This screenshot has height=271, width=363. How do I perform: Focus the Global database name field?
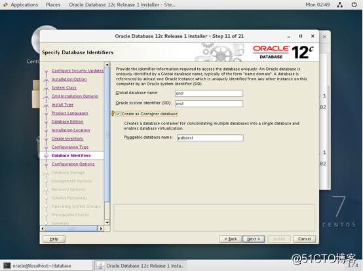tap(209, 93)
